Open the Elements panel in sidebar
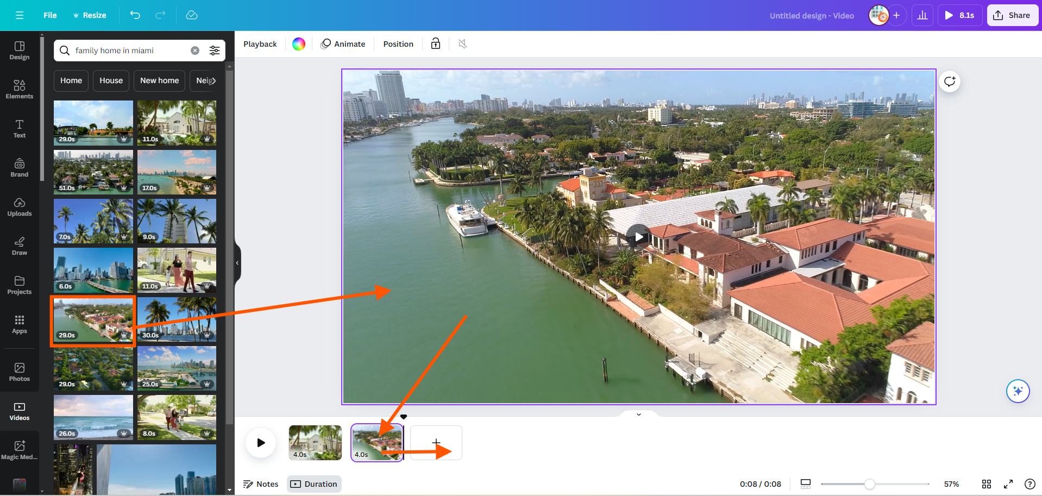 tap(20, 89)
